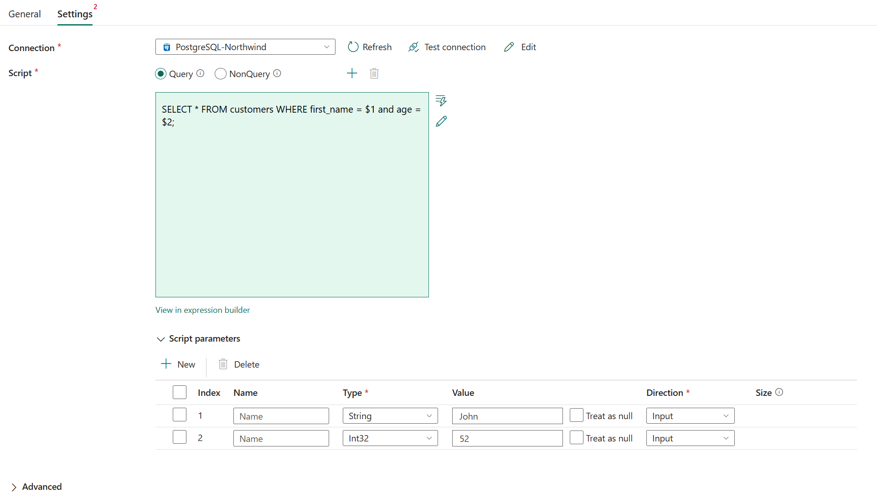
Task: Switch to the Settings tab
Action: (74, 14)
